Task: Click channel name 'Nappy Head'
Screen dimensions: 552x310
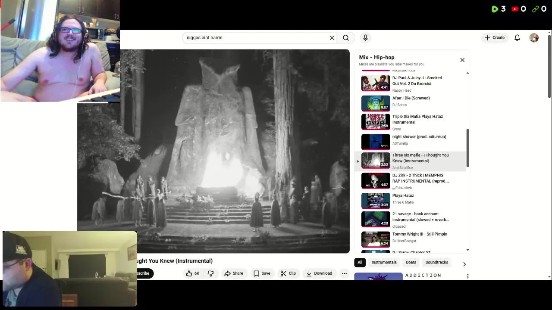Action: tap(401, 90)
